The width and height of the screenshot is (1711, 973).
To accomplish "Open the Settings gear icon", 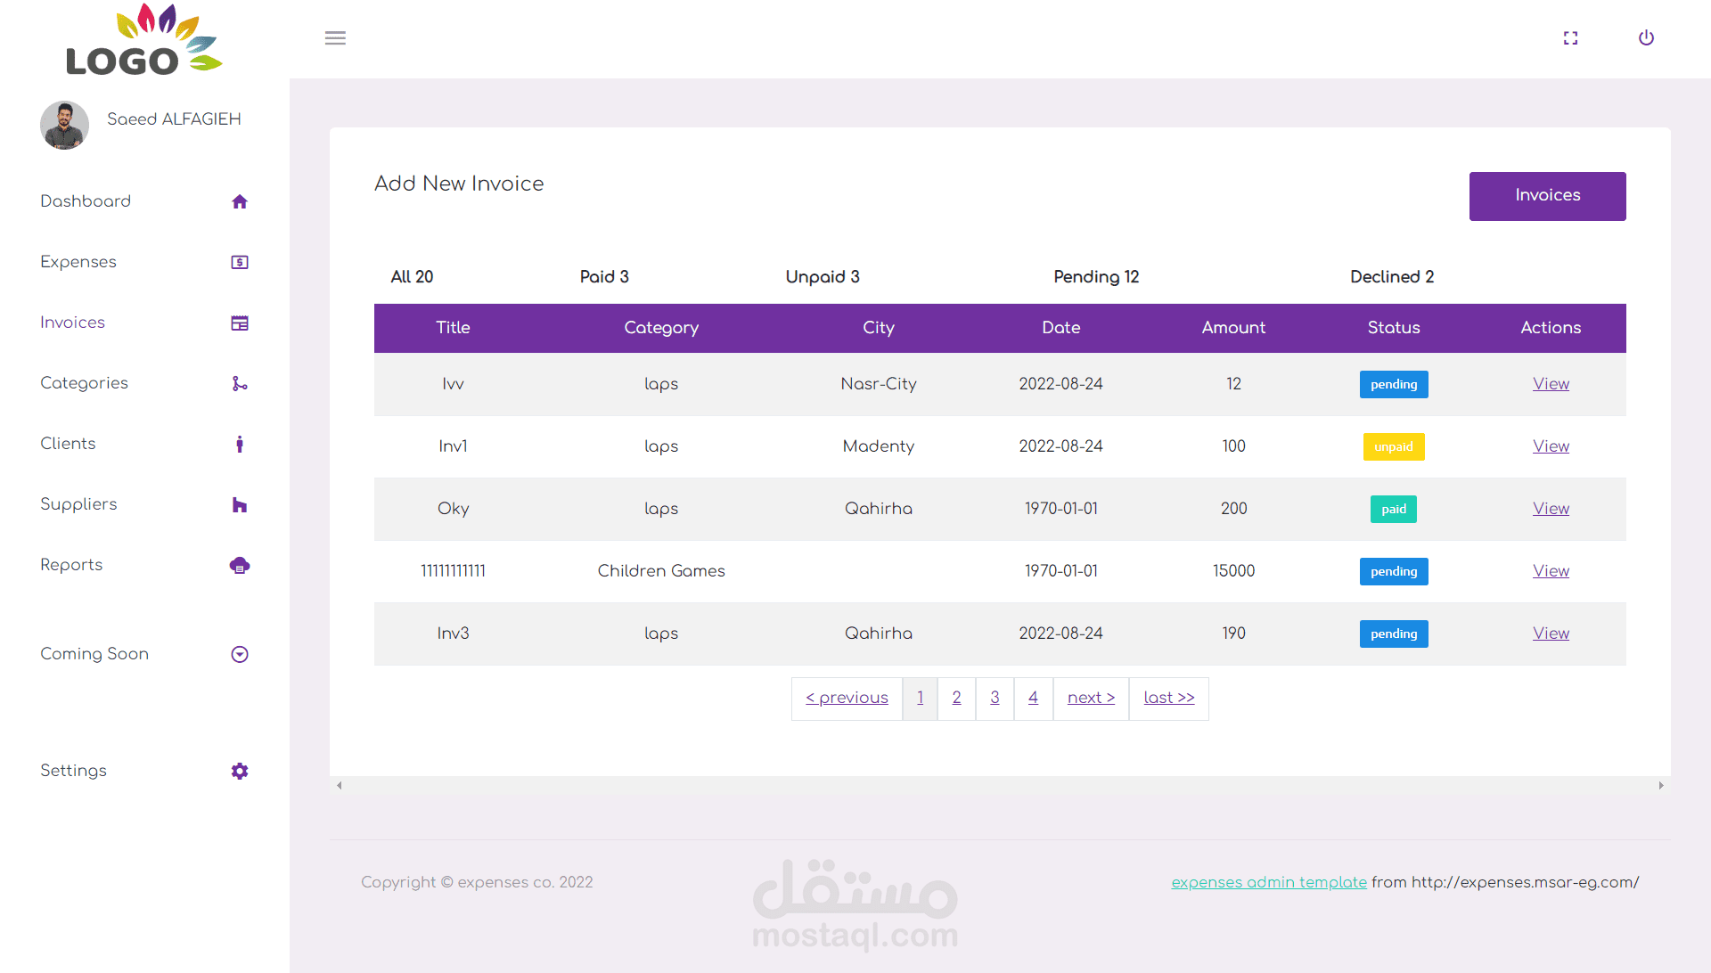I will 239,772.
